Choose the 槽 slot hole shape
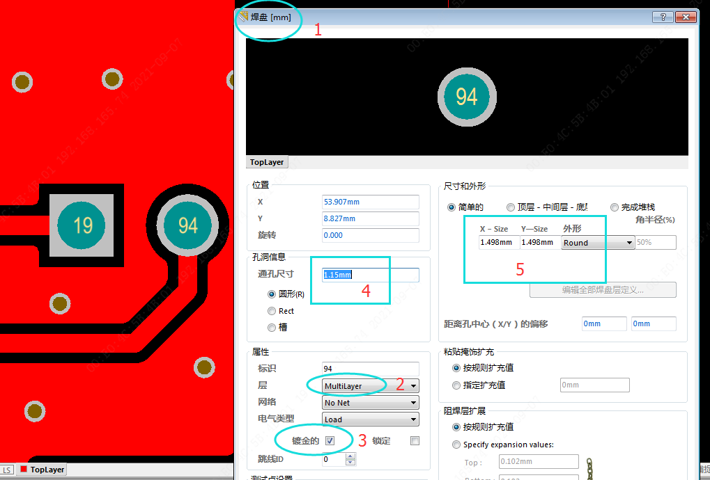Screen dimensions: 710x480 (272, 327)
